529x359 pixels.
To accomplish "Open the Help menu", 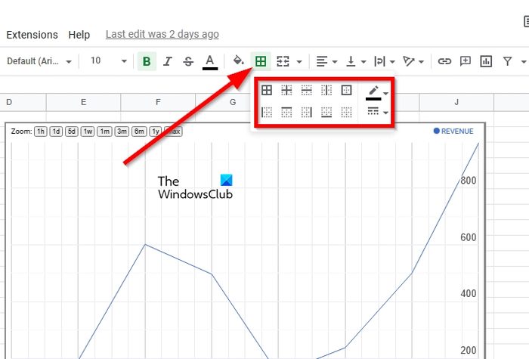I will tap(79, 35).
